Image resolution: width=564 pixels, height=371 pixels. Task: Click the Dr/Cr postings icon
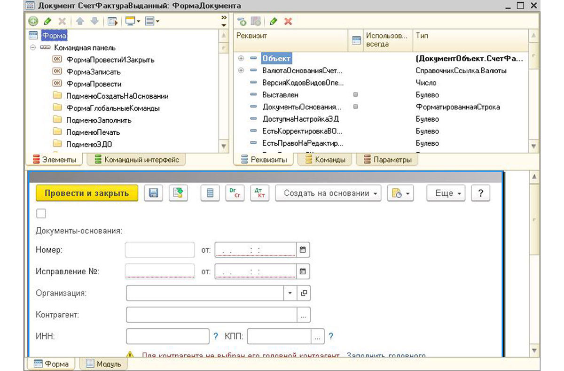pyautogui.click(x=235, y=193)
